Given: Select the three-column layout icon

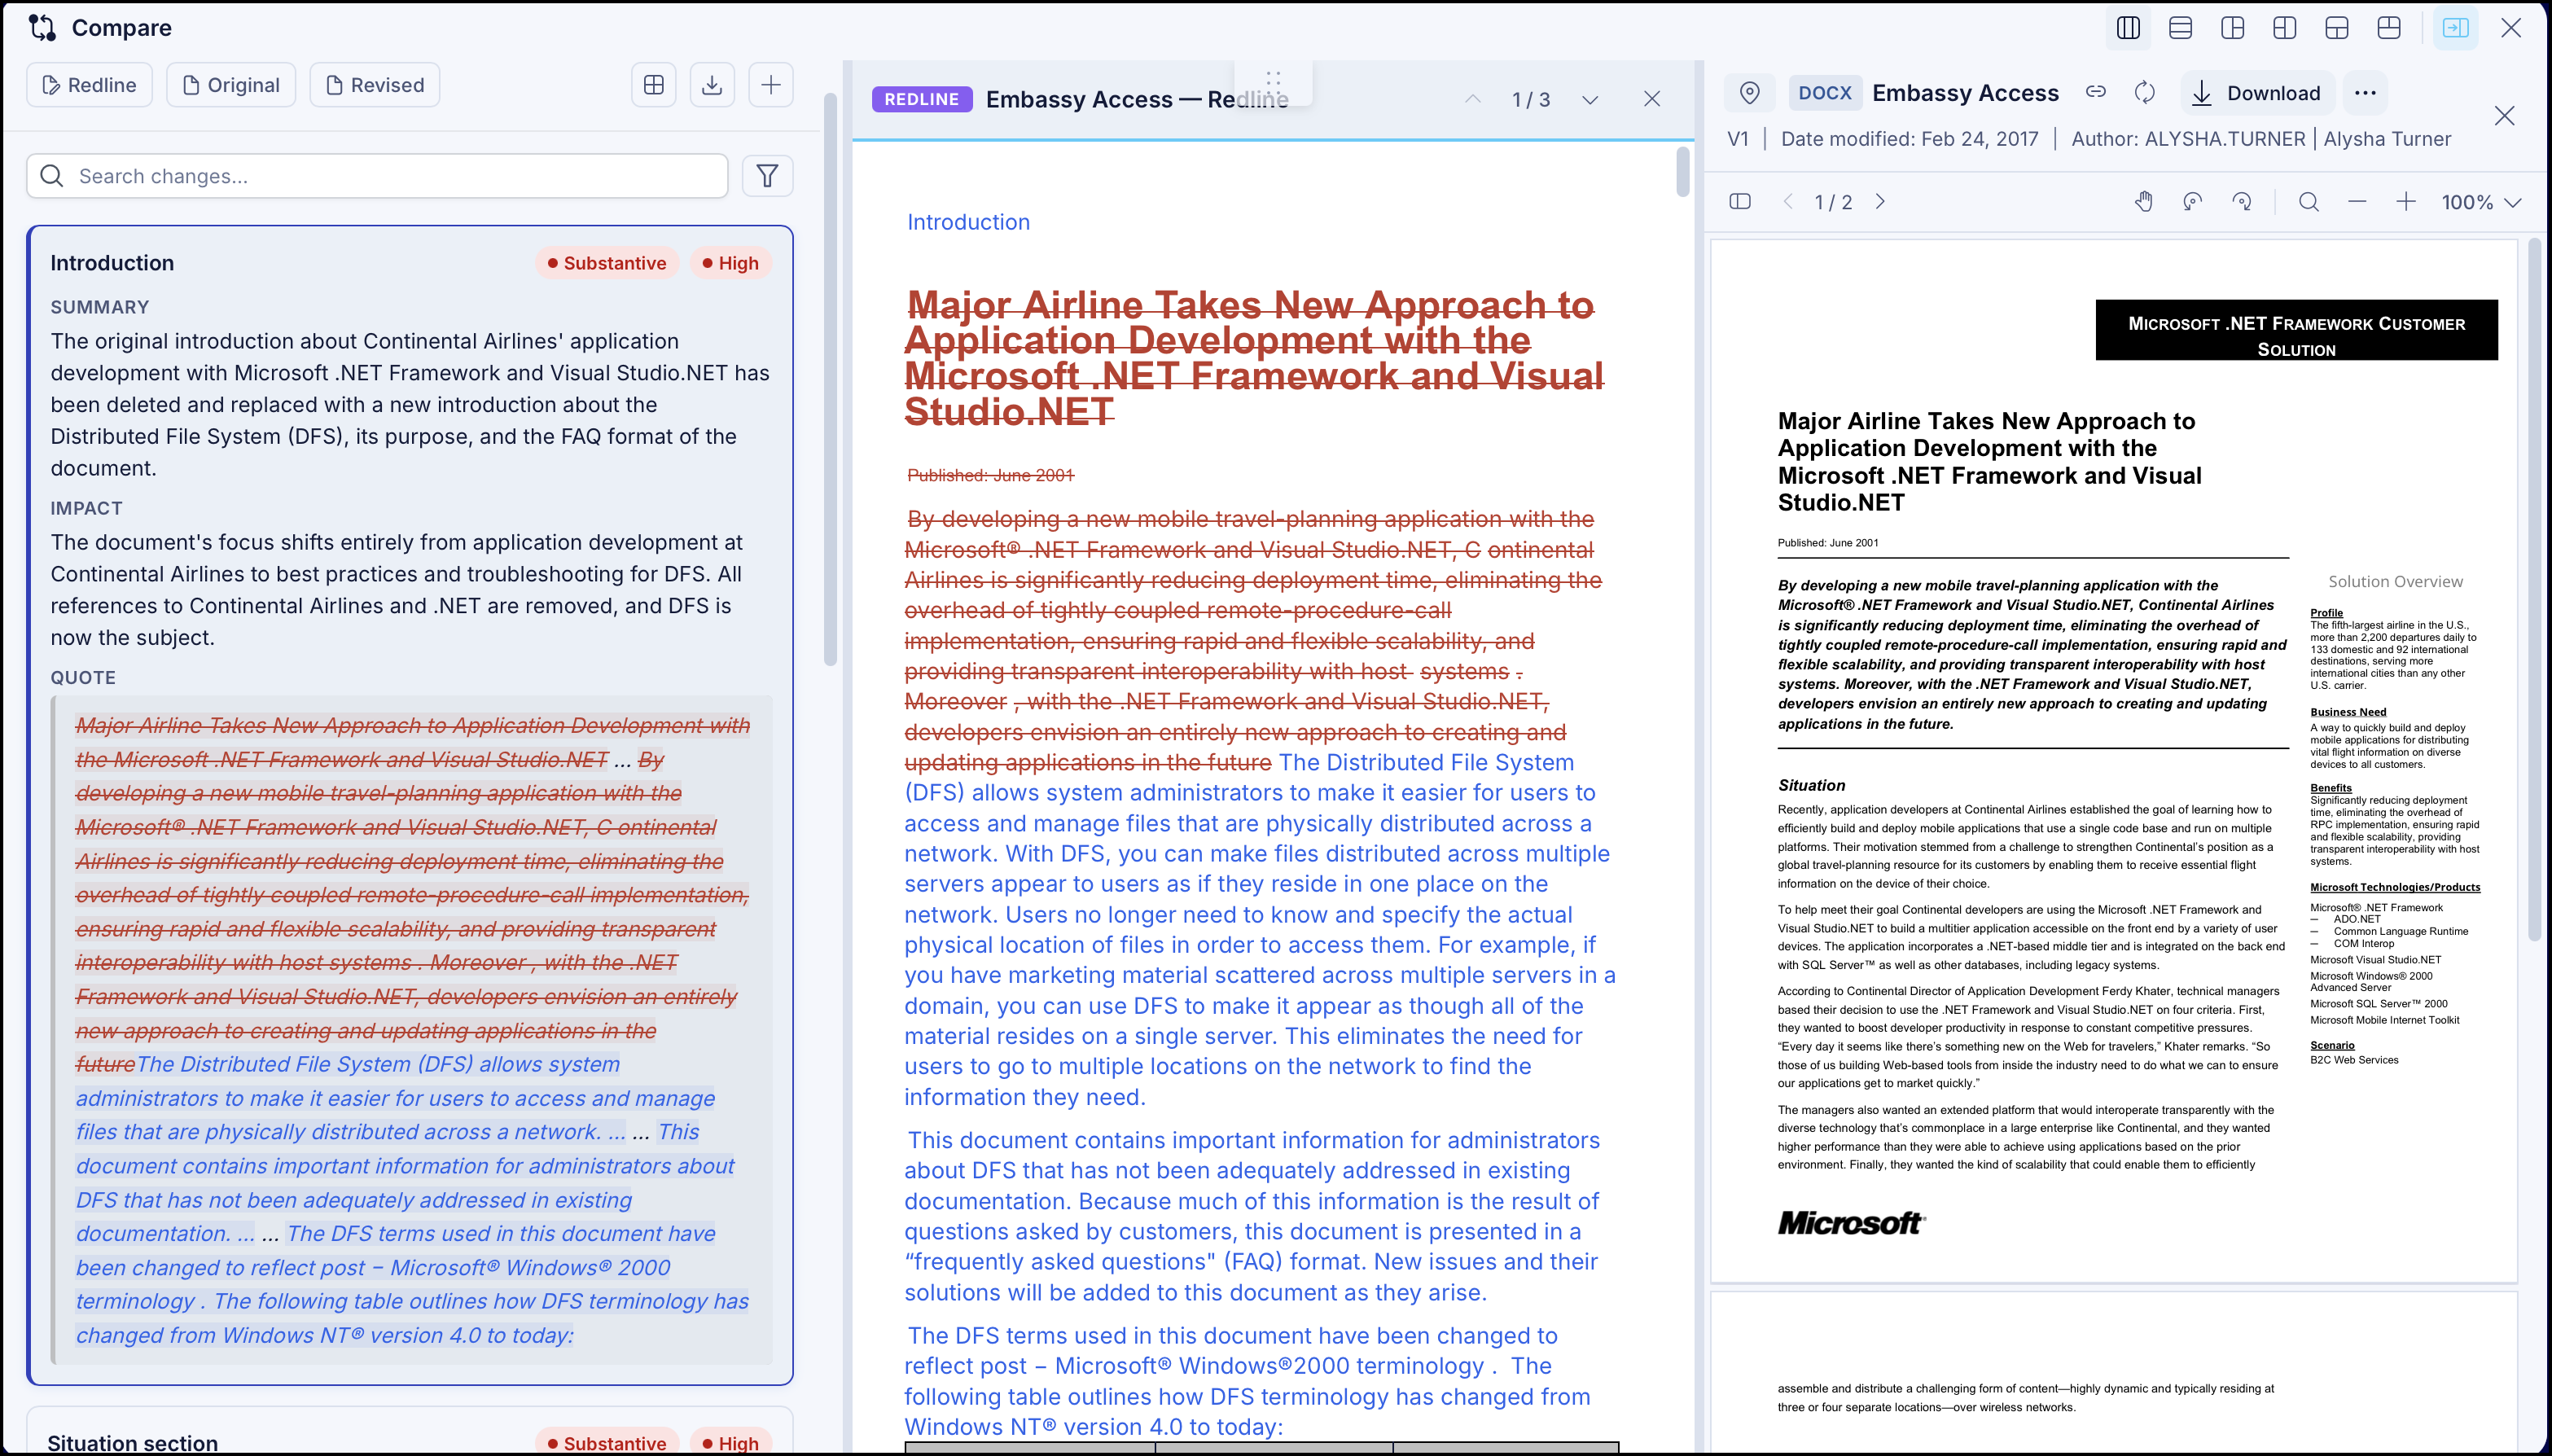Looking at the screenshot, I should 2128,28.
